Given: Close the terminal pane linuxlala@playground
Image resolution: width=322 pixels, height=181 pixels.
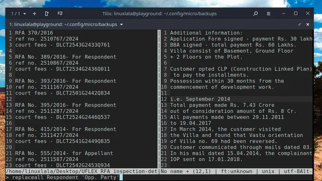Looking at the screenshot, I should [308, 25].
